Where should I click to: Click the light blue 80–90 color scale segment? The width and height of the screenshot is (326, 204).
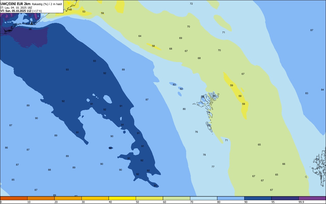point(231,198)
